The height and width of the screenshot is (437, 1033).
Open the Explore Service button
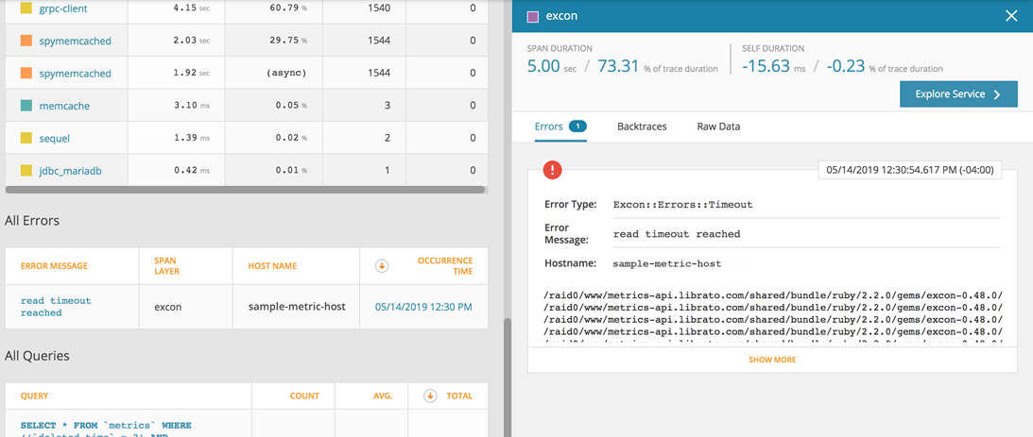coord(958,94)
